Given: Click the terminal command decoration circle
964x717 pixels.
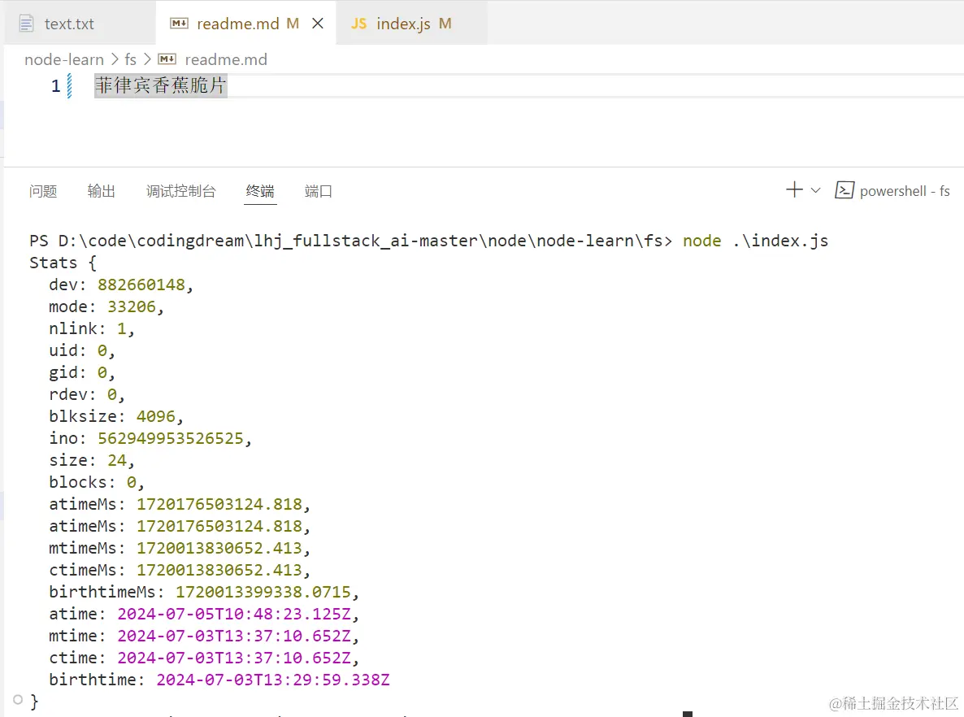Looking at the screenshot, I should 18,699.
